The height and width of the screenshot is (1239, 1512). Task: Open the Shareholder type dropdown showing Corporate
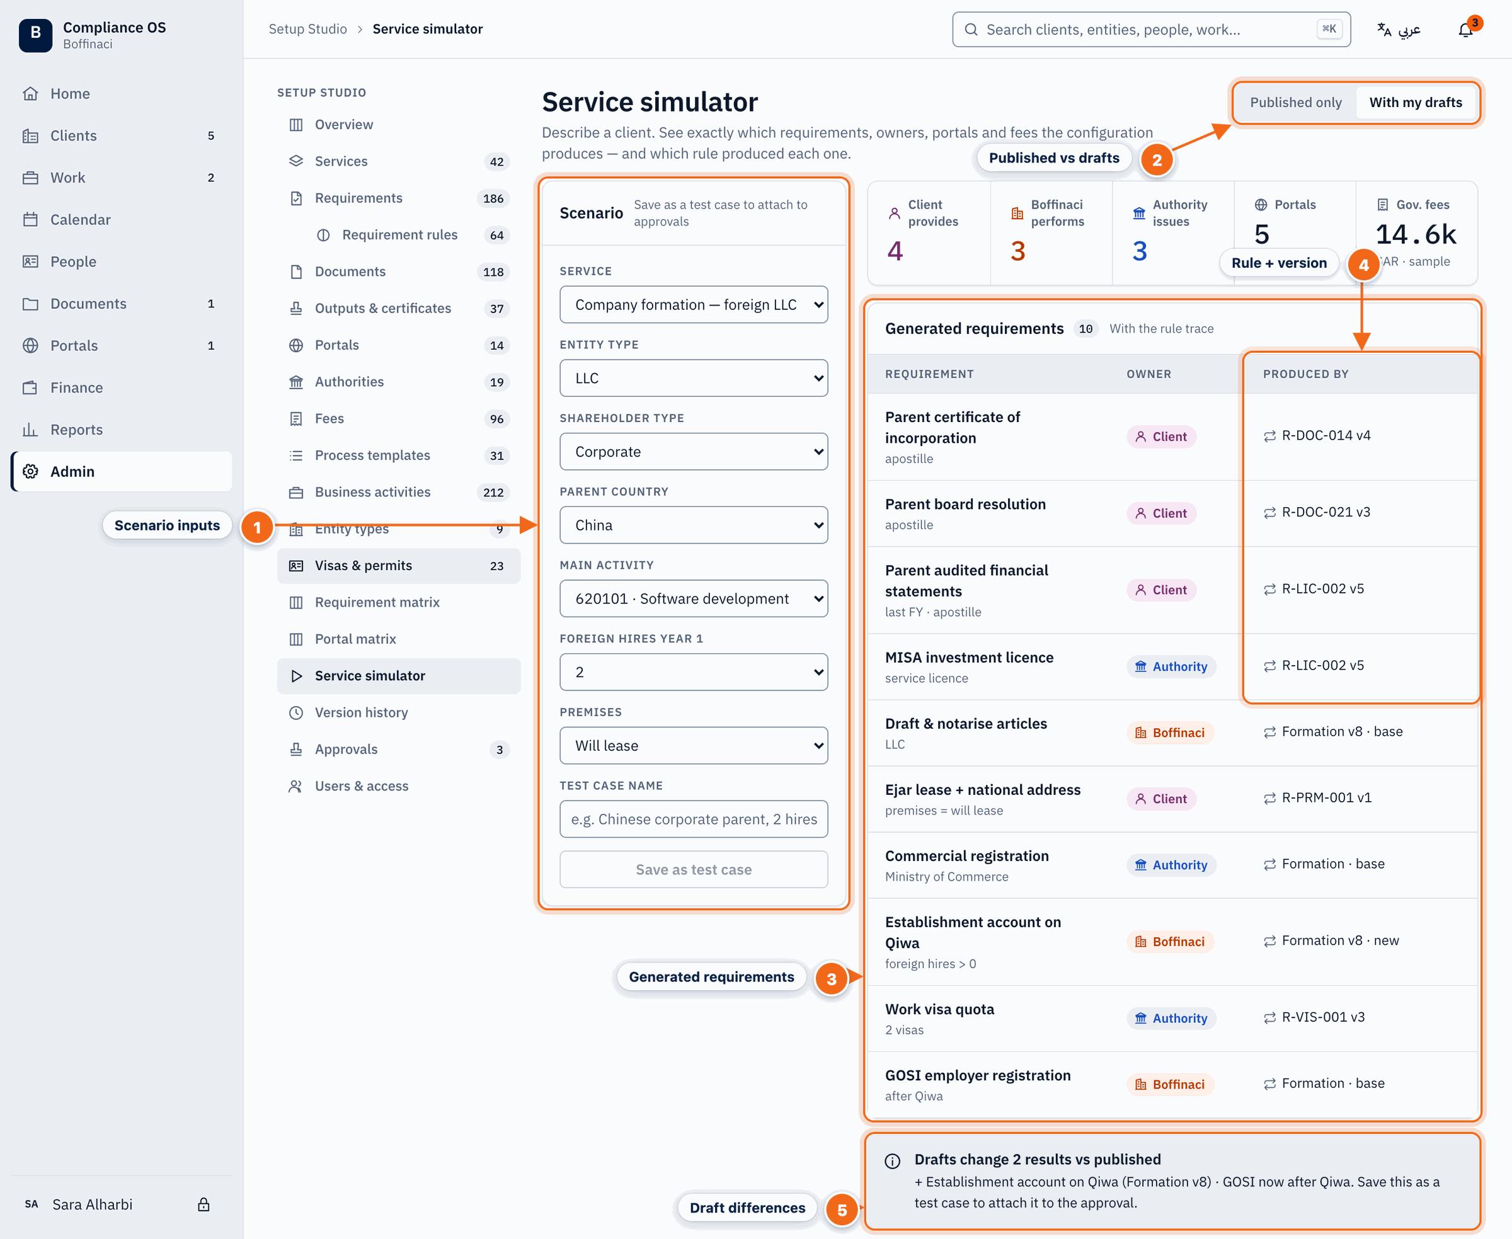[694, 452]
